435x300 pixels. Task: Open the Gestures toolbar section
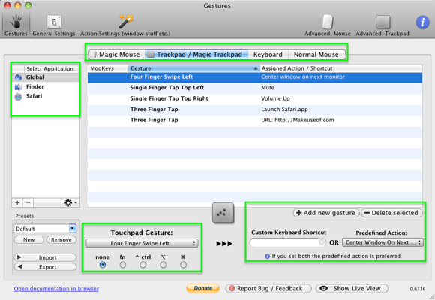click(x=16, y=25)
